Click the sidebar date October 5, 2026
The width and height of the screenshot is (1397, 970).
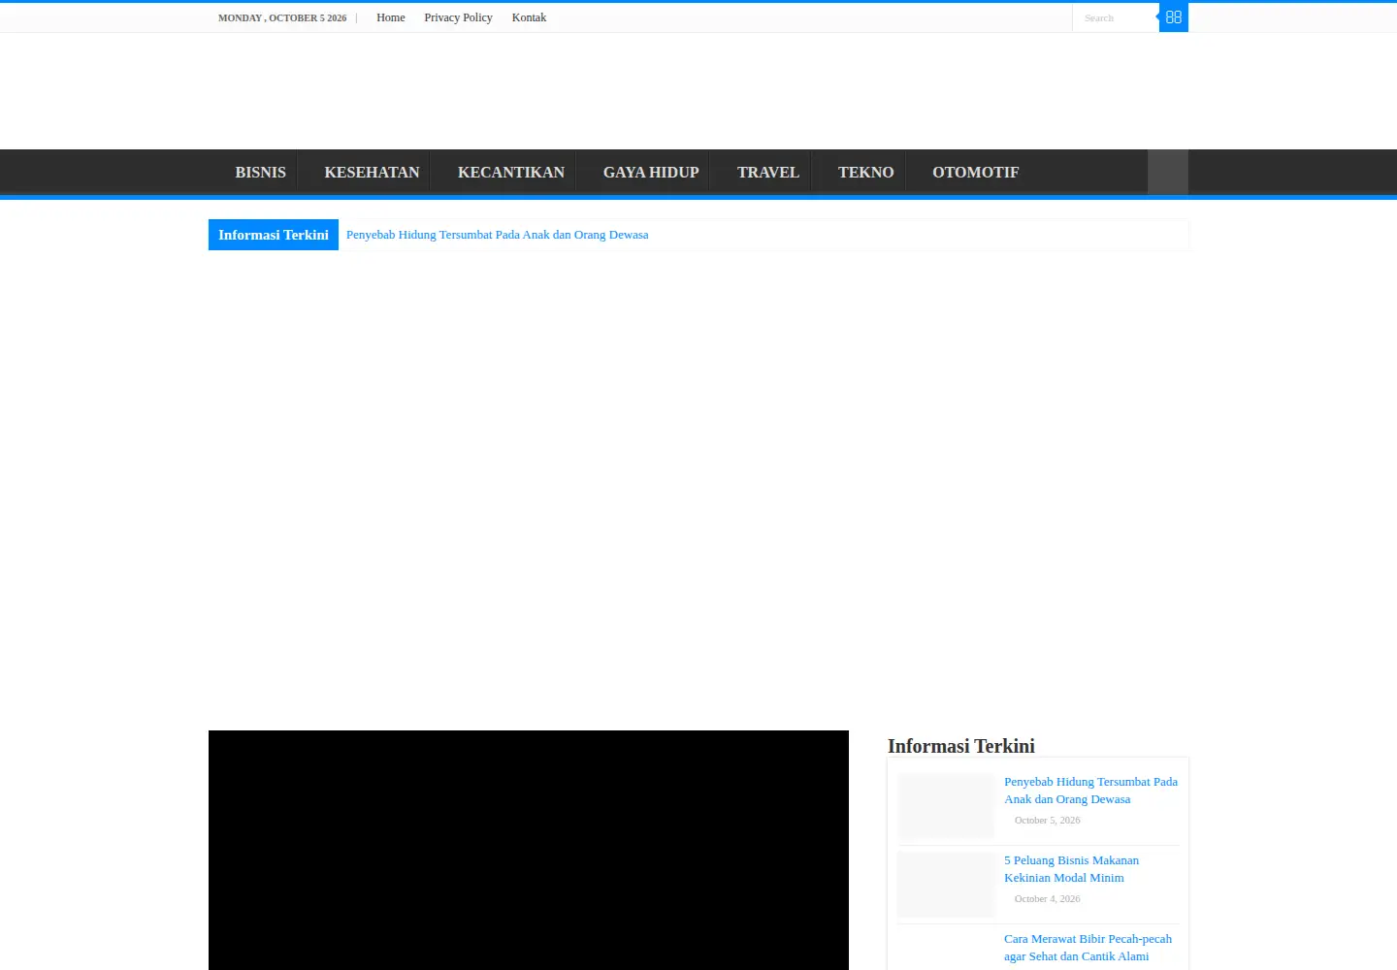point(1048,821)
